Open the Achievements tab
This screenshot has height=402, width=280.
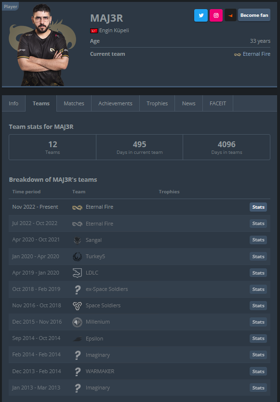[x=115, y=103]
